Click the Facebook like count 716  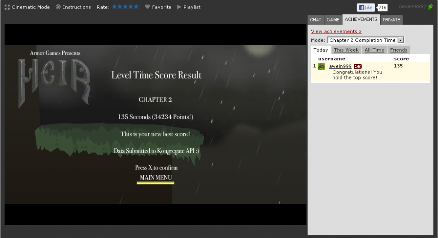pos(382,8)
